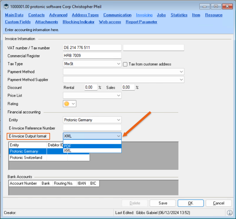This screenshot has height=219, width=236.
Task: Select the Protonic Switzerland row
Action: pos(26,158)
